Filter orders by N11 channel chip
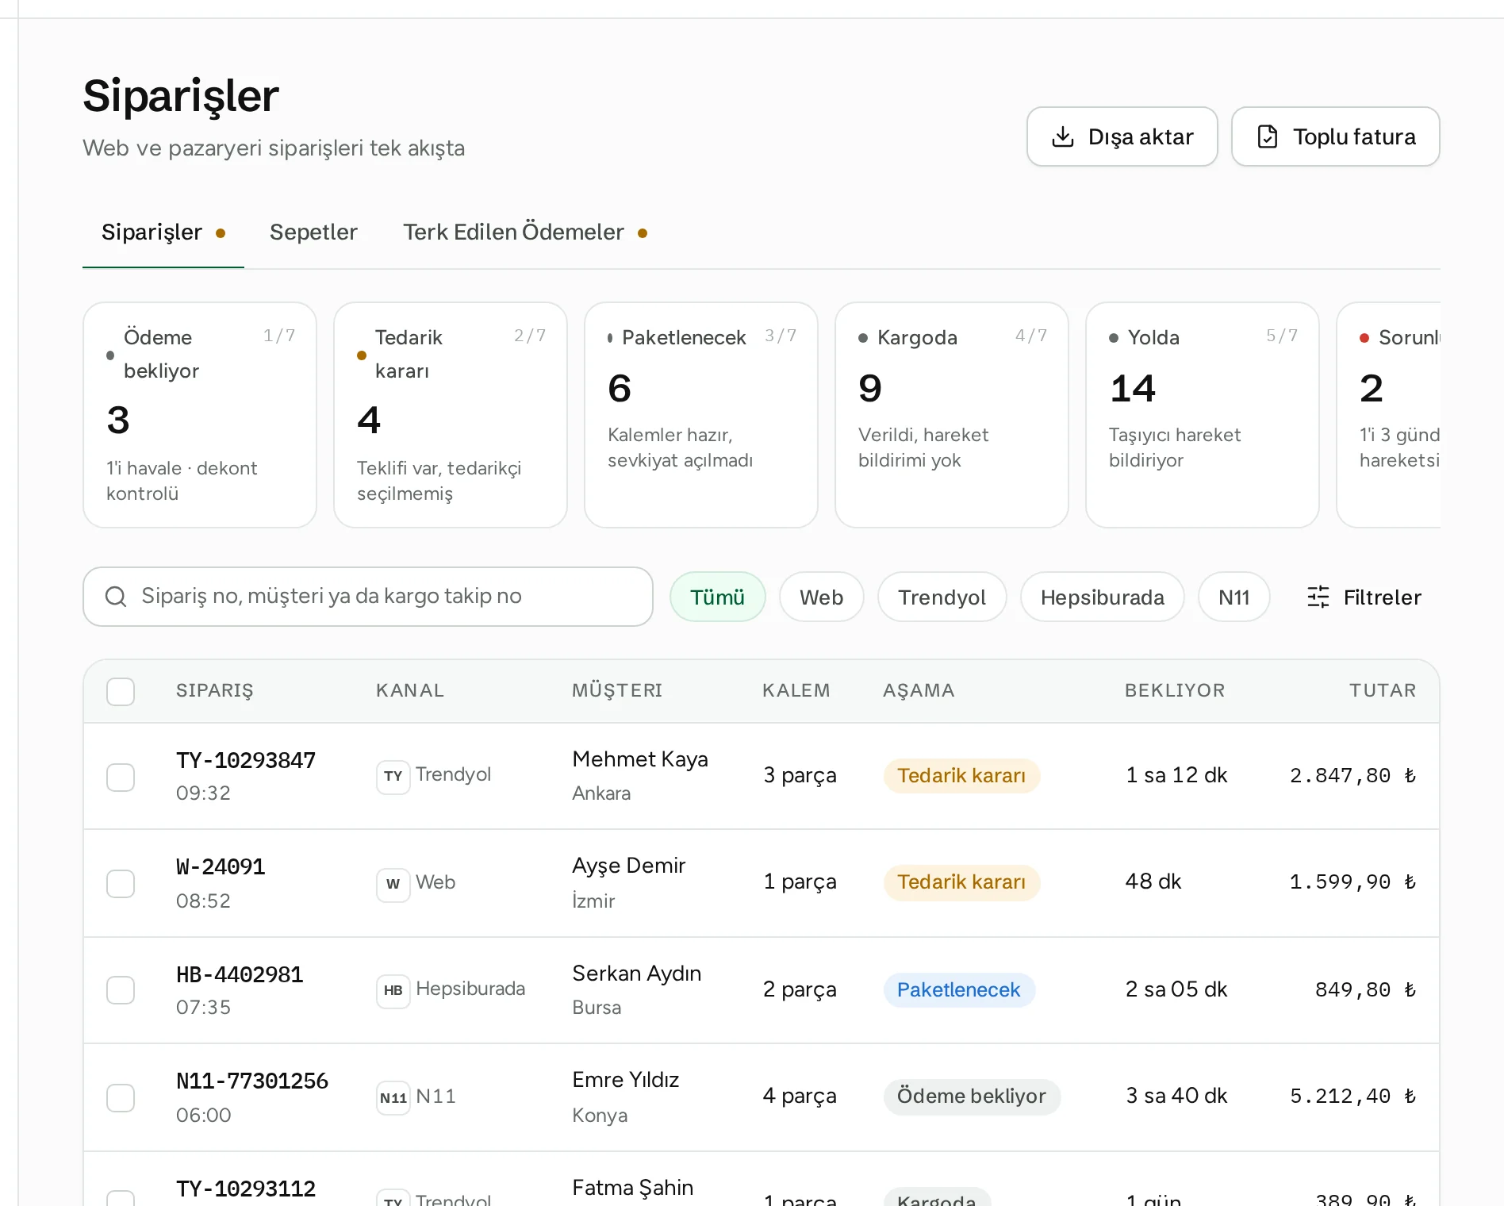The height and width of the screenshot is (1206, 1504). coord(1234,597)
